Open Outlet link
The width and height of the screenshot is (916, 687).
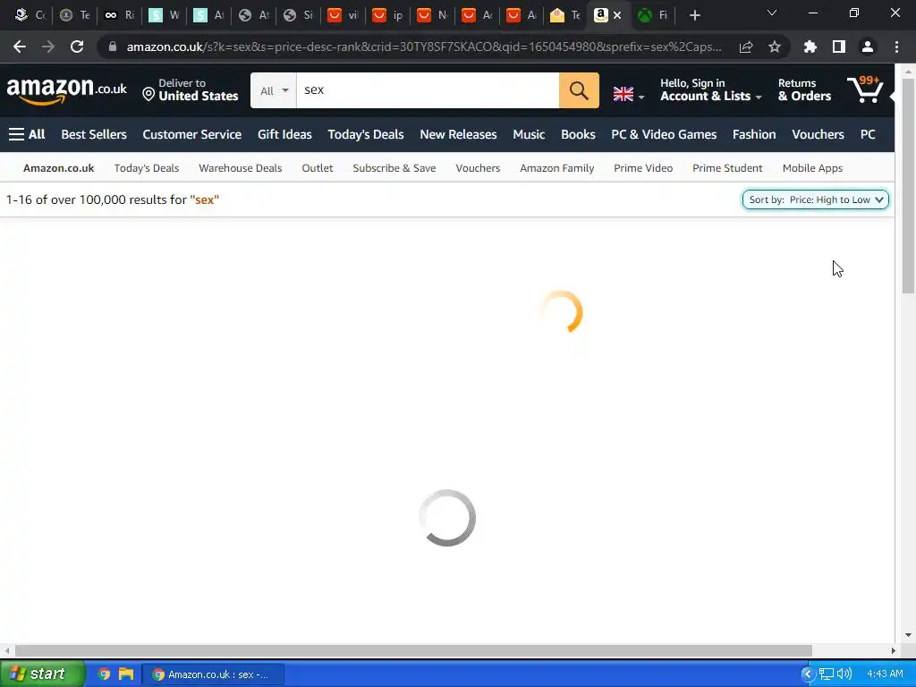tap(318, 168)
